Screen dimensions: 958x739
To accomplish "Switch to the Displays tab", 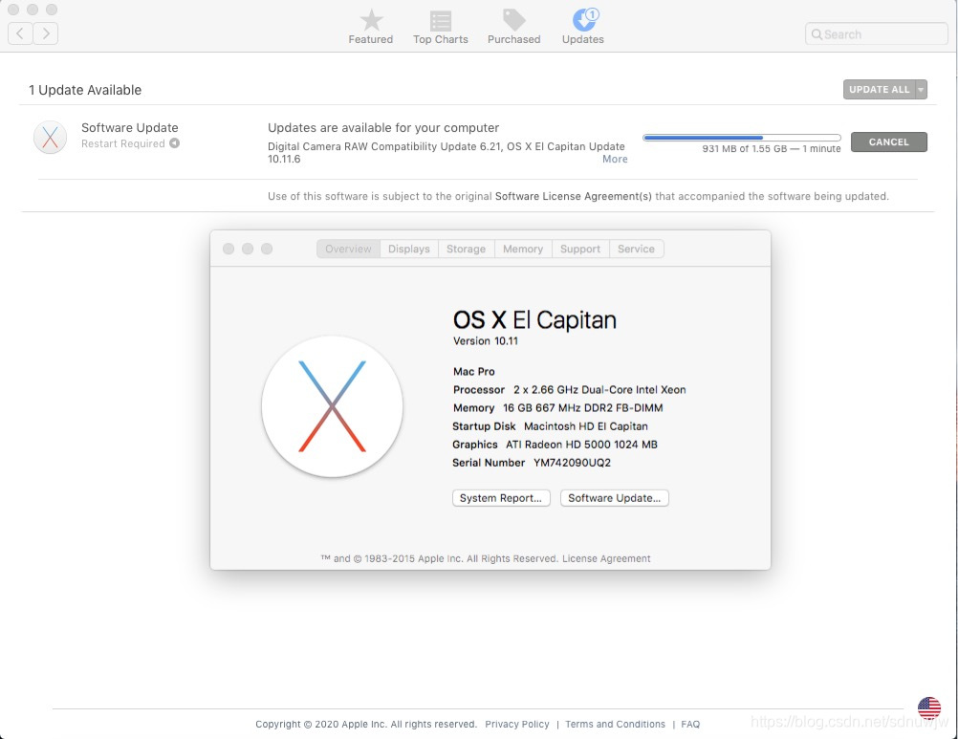I will [409, 249].
